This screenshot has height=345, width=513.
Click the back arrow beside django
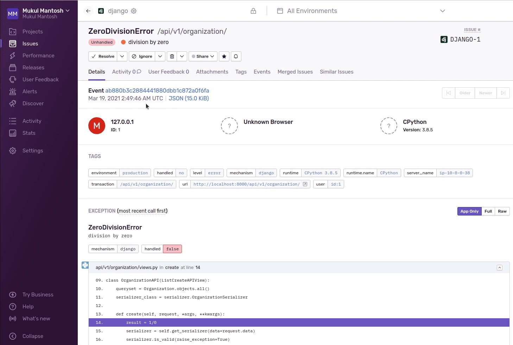click(88, 11)
